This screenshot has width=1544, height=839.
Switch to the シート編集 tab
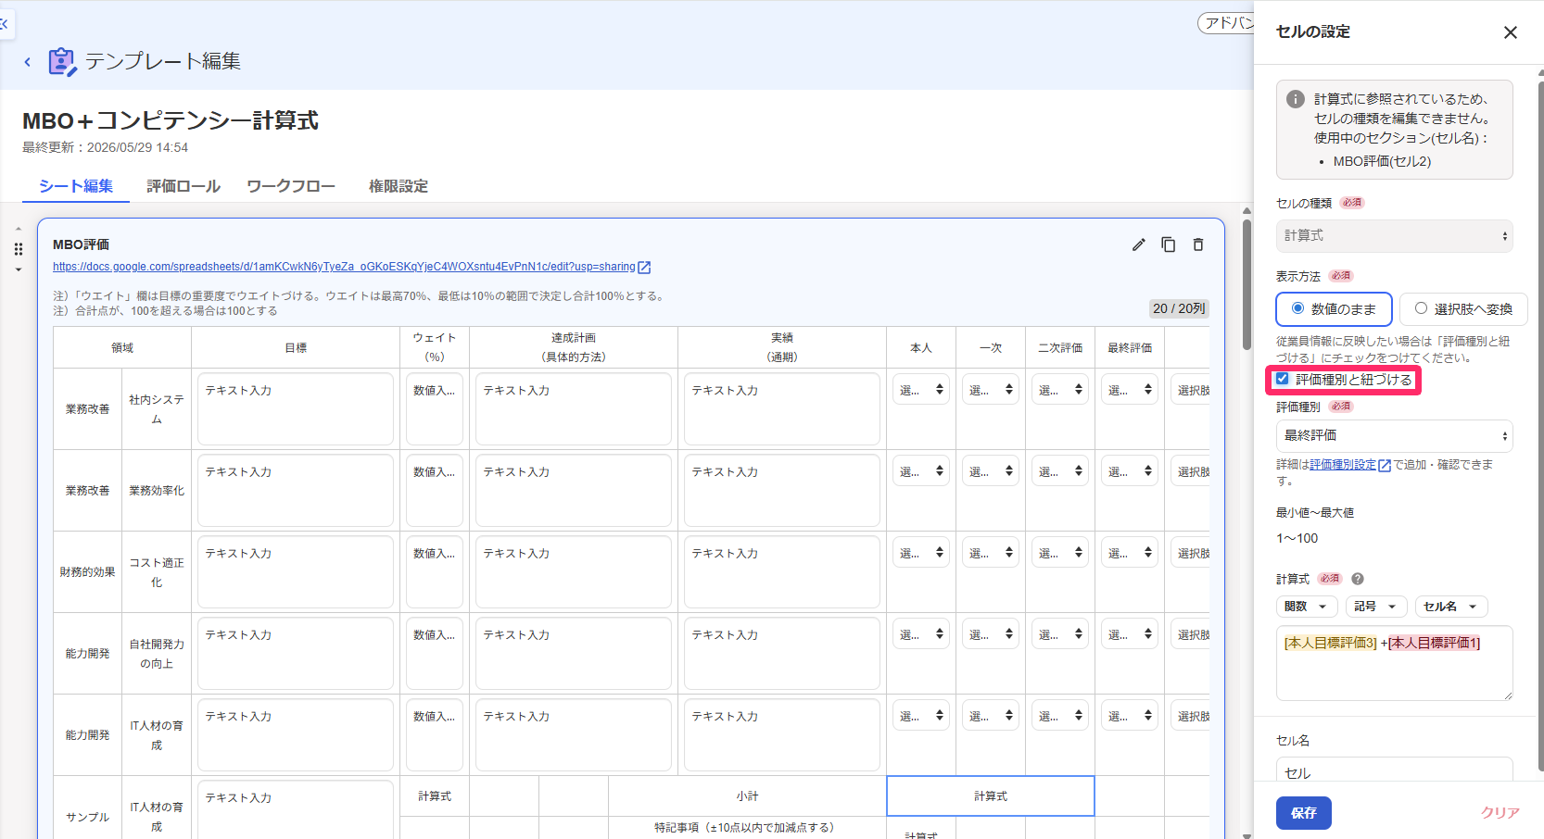point(76,186)
